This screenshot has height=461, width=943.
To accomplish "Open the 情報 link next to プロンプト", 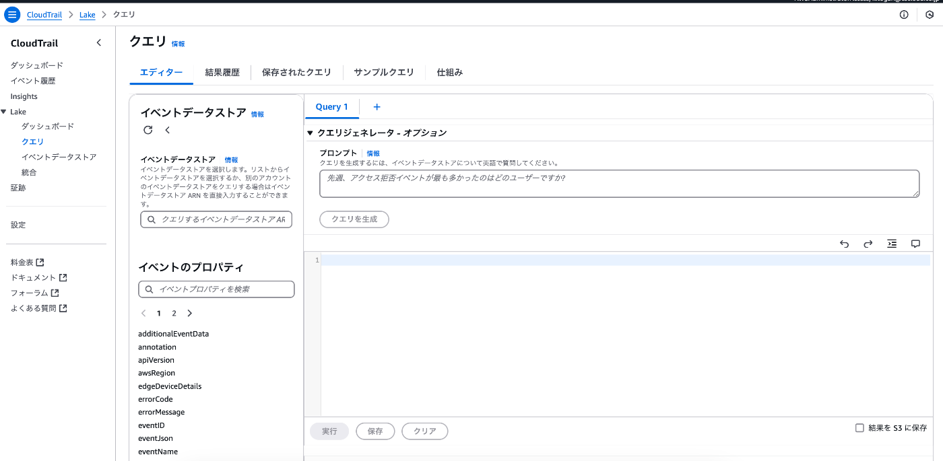I will 373,153.
